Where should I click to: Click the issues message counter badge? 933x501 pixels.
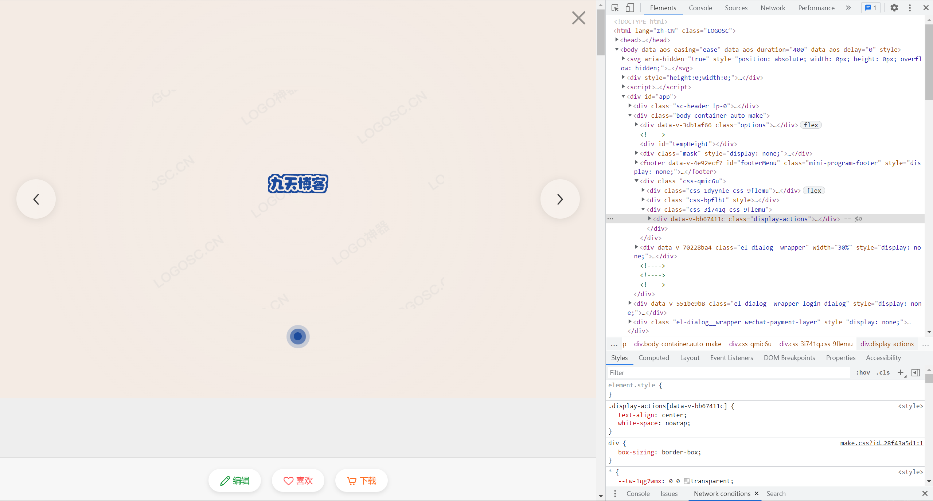click(871, 8)
